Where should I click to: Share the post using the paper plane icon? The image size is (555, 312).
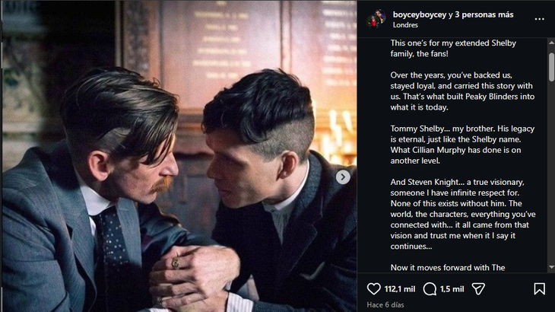[478, 288]
